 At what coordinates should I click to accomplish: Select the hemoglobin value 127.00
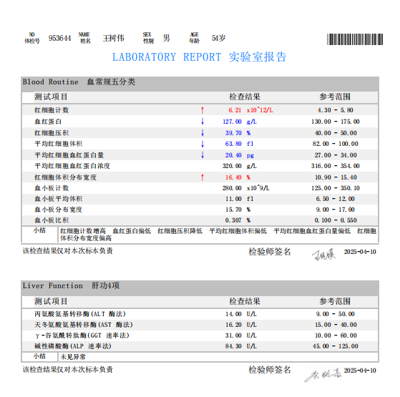(232, 122)
